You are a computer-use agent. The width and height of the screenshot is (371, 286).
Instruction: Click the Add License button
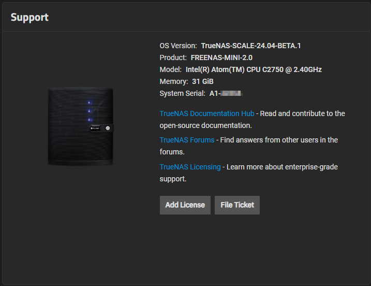[x=185, y=205]
